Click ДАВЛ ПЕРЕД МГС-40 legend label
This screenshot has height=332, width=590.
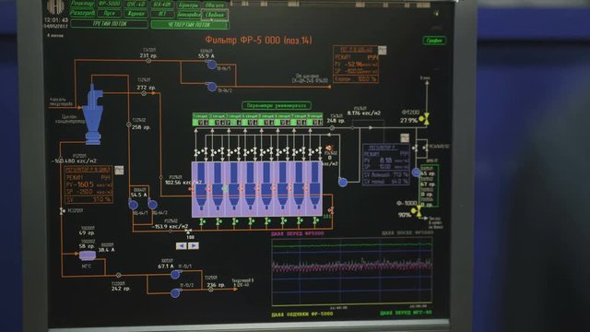point(406,313)
